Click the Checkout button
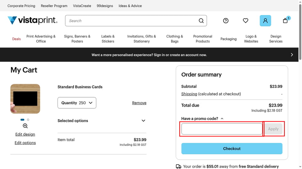This screenshot has height=169, width=302. click(232, 148)
